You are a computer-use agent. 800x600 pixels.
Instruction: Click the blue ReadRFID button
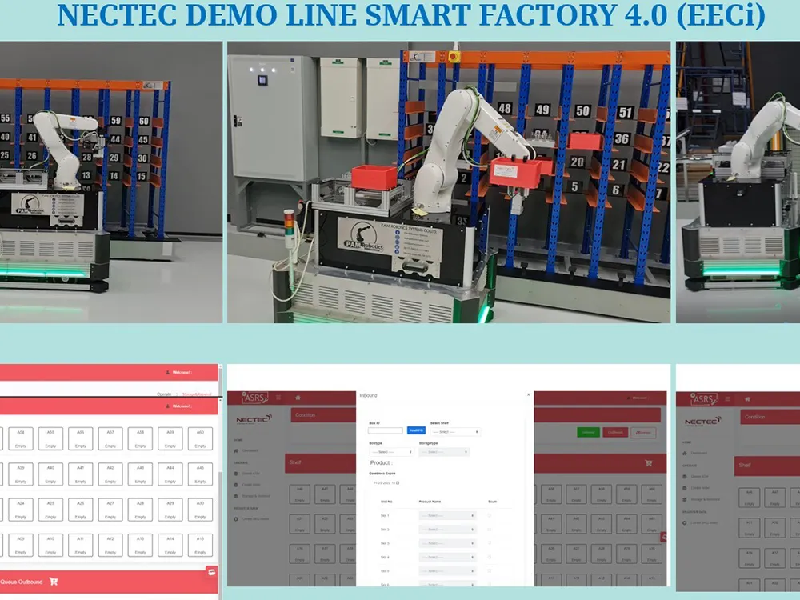coord(416,431)
